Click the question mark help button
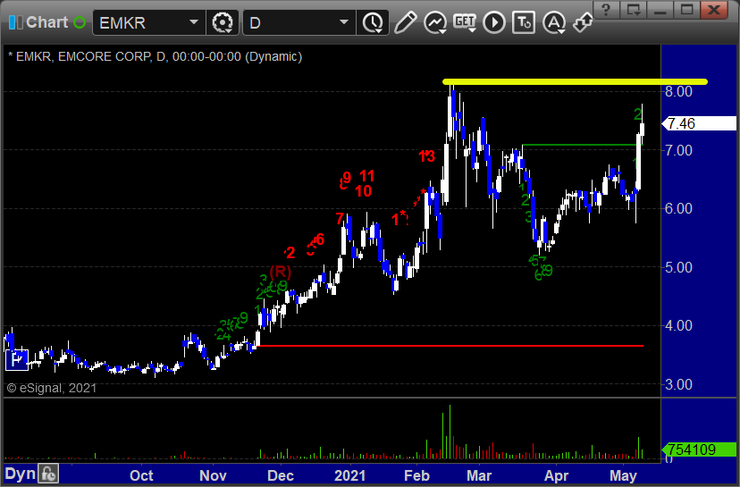The height and width of the screenshot is (487, 740). (x=606, y=10)
